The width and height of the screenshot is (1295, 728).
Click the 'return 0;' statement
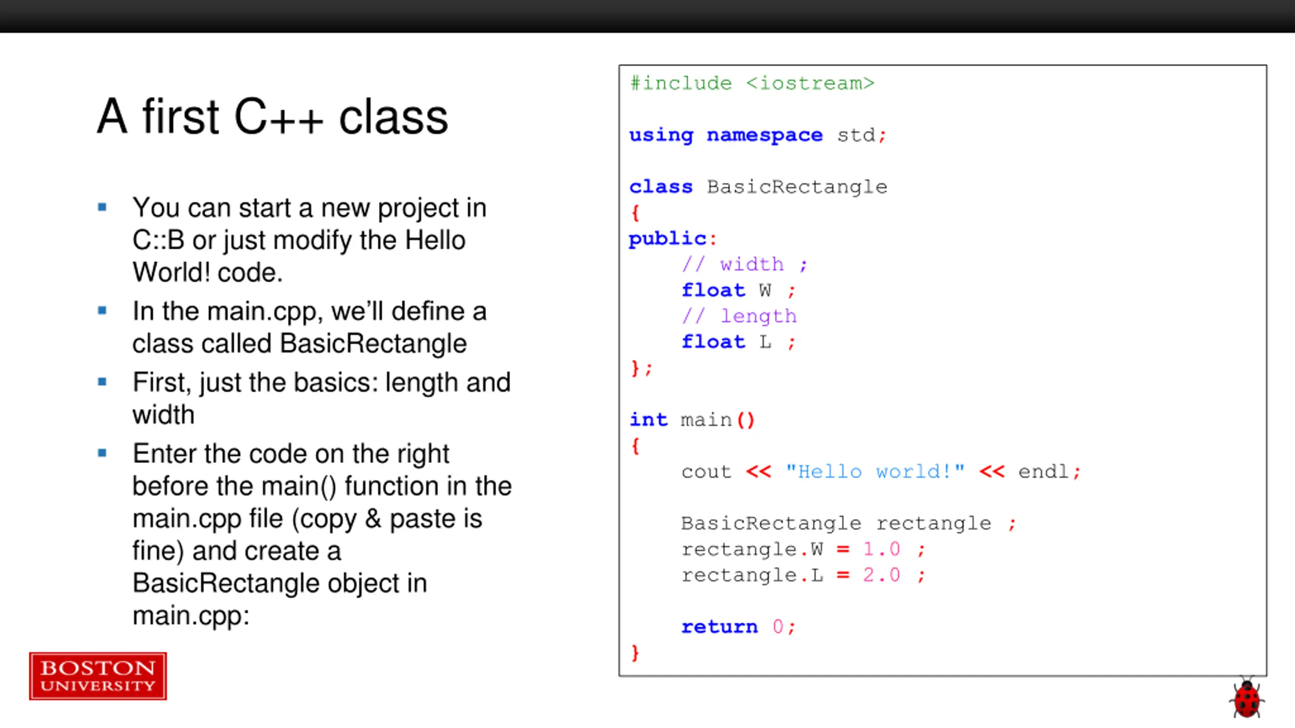pos(738,627)
